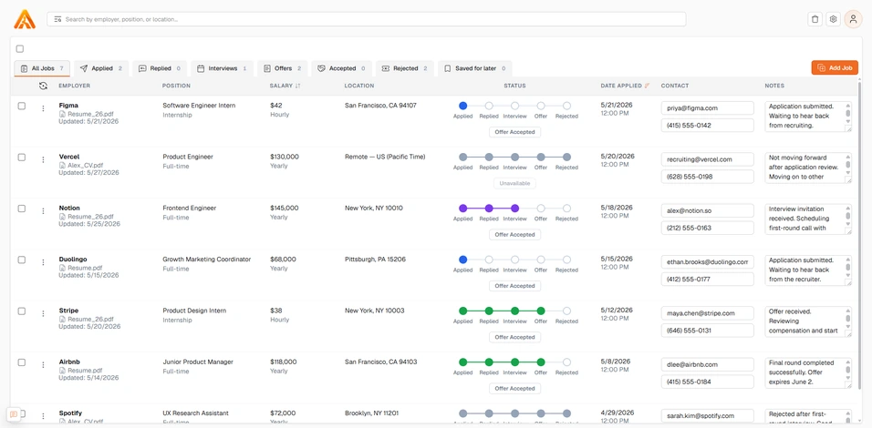Edit priya@figma.com contact email field

(708, 108)
